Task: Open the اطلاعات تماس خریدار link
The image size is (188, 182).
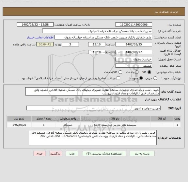Action: 40,38
